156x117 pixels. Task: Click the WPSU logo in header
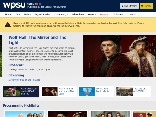pos(14,5)
